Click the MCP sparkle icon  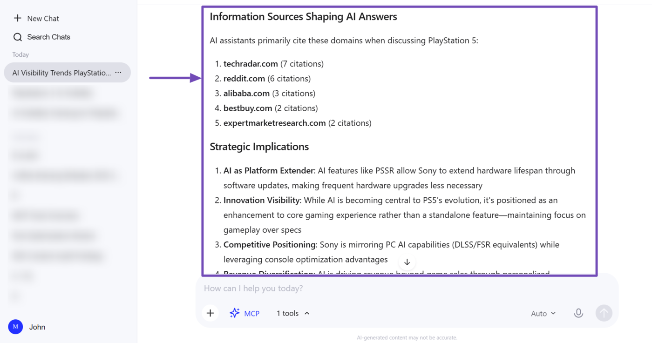pos(235,313)
